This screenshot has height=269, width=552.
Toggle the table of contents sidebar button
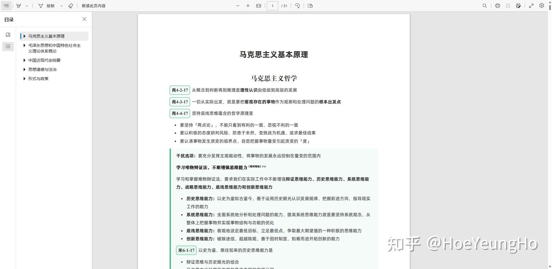6,6
